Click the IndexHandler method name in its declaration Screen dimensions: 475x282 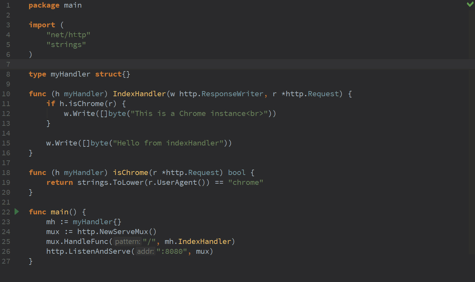tap(139, 94)
